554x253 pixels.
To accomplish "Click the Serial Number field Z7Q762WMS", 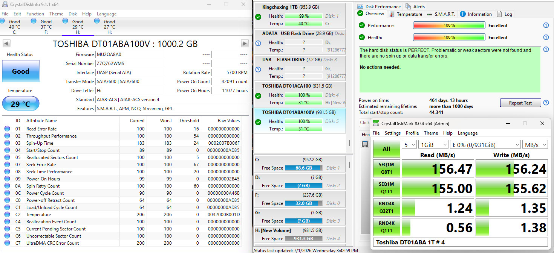I will pyautogui.click(x=129, y=64).
